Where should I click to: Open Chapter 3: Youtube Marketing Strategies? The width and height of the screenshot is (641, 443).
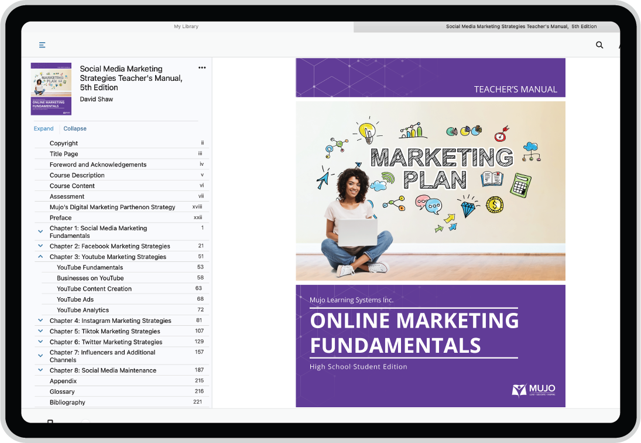click(x=108, y=257)
